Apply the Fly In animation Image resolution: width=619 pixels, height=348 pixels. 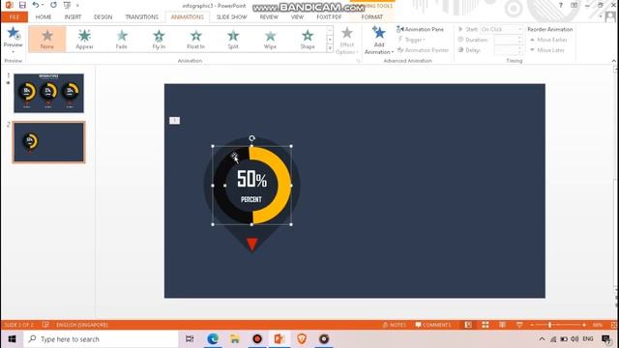(x=159, y=39)
